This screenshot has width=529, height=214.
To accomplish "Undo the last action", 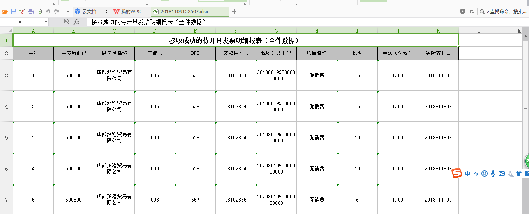I will [x=48, y=12].
